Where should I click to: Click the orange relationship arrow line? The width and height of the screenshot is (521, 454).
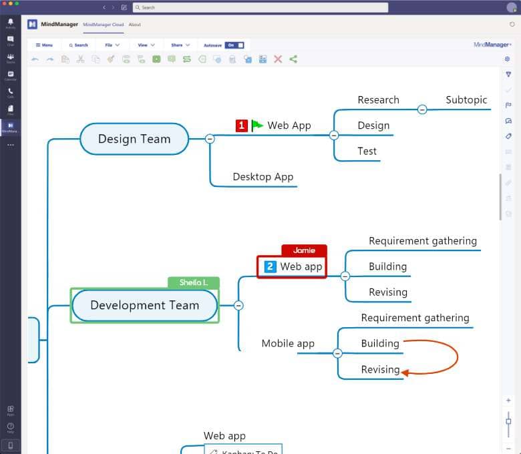pos(458,357)
